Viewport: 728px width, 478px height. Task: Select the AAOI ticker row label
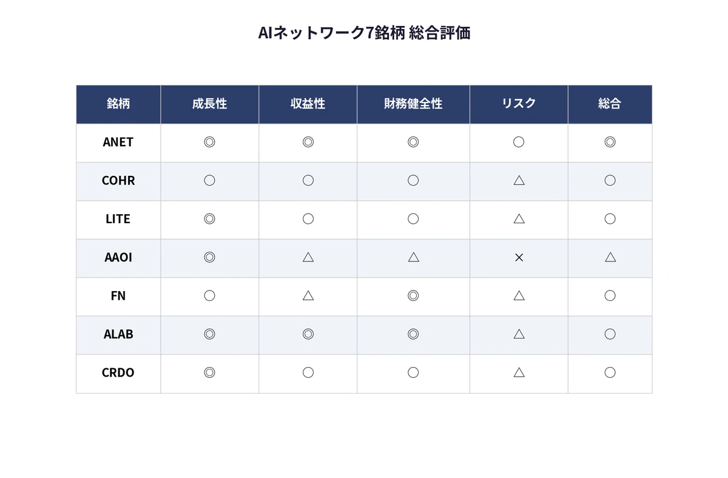[x=118, y=257]
